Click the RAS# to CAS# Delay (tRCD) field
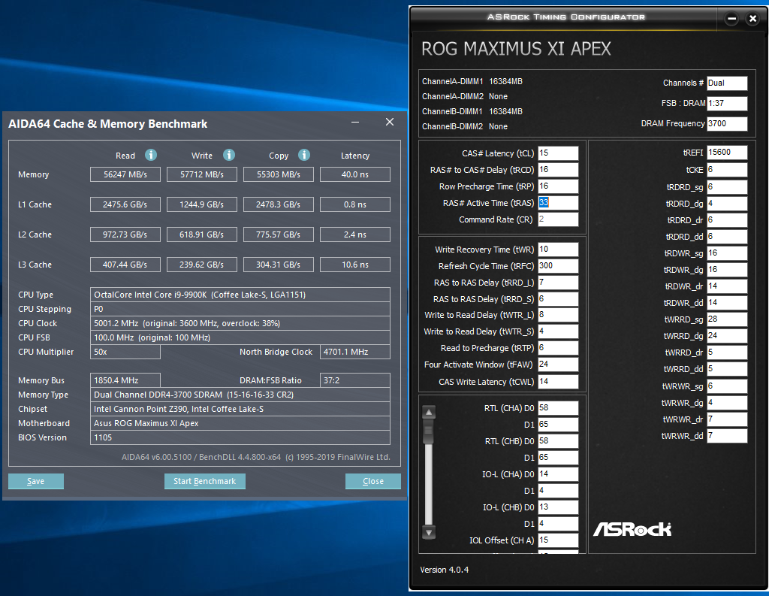This screenshot has height=596, width=769. tap(558, 170)
